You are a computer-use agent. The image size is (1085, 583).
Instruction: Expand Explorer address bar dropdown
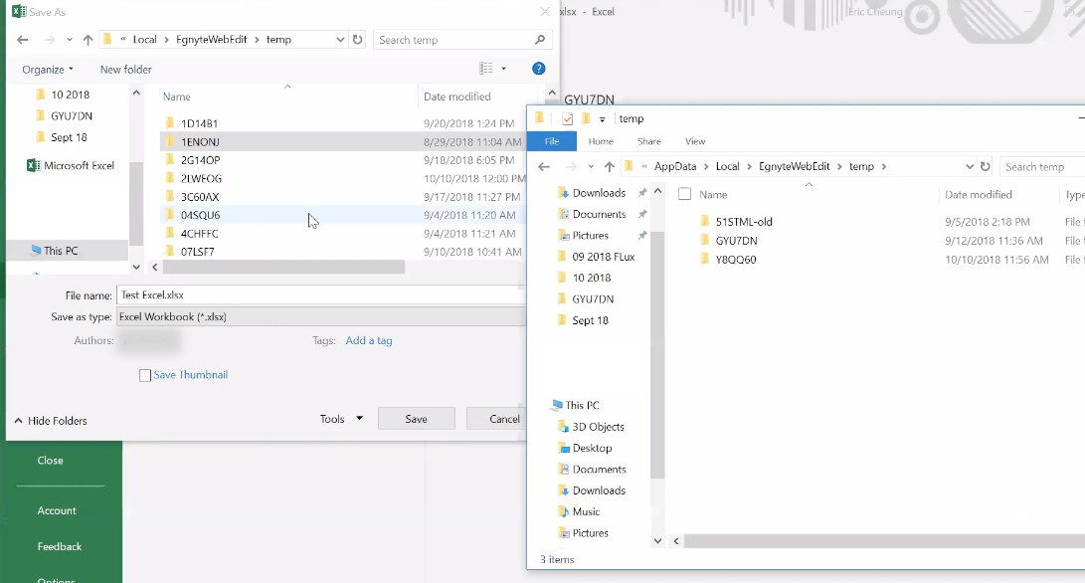(x=969, y=166)
